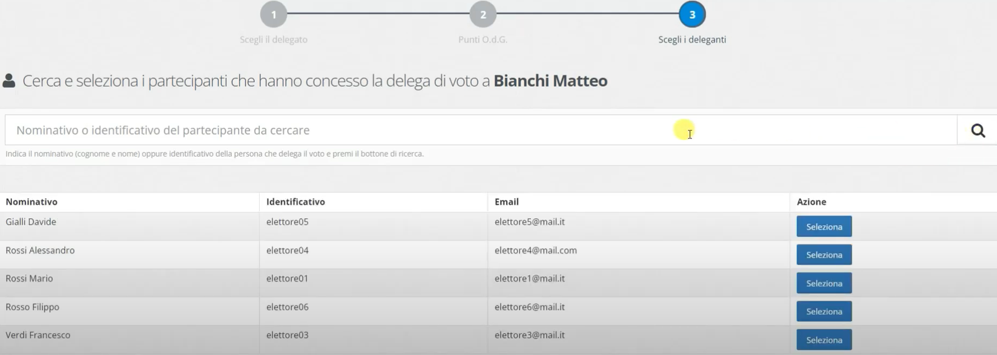This screenshot has width=997, height=355.
Task: Click the person icon beside the heading
Action: pyautogui.click(x=9, y=81)
